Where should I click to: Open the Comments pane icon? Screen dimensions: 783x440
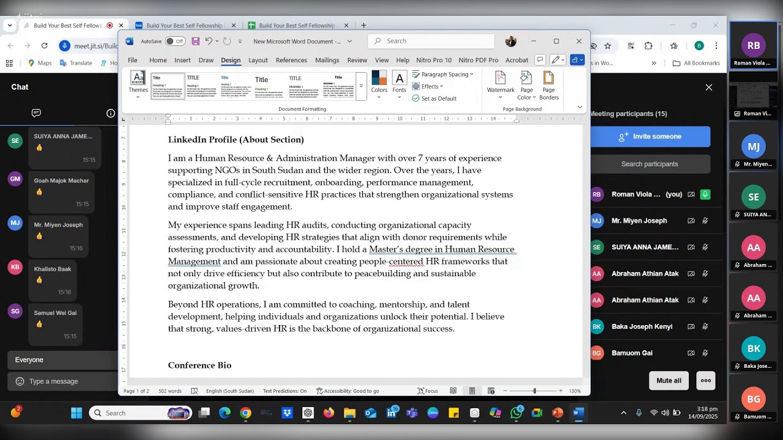[x=540, y=59]
